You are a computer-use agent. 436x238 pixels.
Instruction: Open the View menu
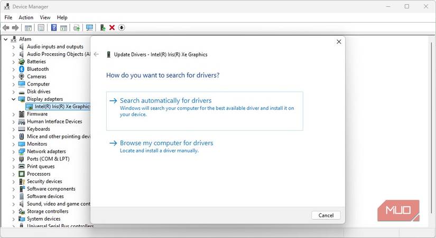(x=45, y=17)
